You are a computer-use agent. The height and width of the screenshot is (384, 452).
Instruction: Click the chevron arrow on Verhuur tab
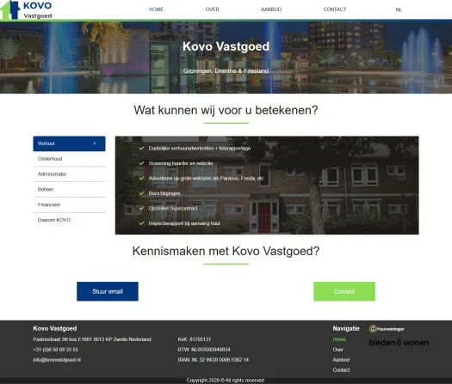tap(95, 143)
